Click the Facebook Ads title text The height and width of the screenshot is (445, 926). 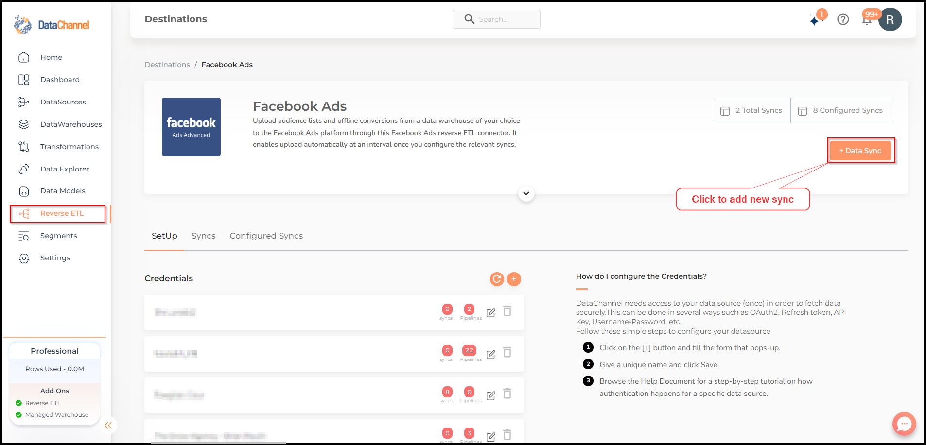(299, 106)
